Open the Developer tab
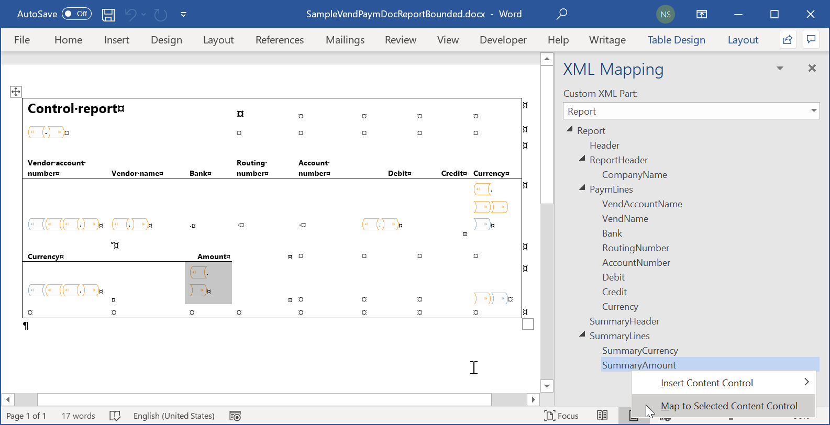 pos(503,40)
